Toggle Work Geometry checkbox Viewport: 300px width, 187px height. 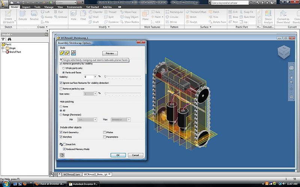pyautogui.click(x=61, y=132)
